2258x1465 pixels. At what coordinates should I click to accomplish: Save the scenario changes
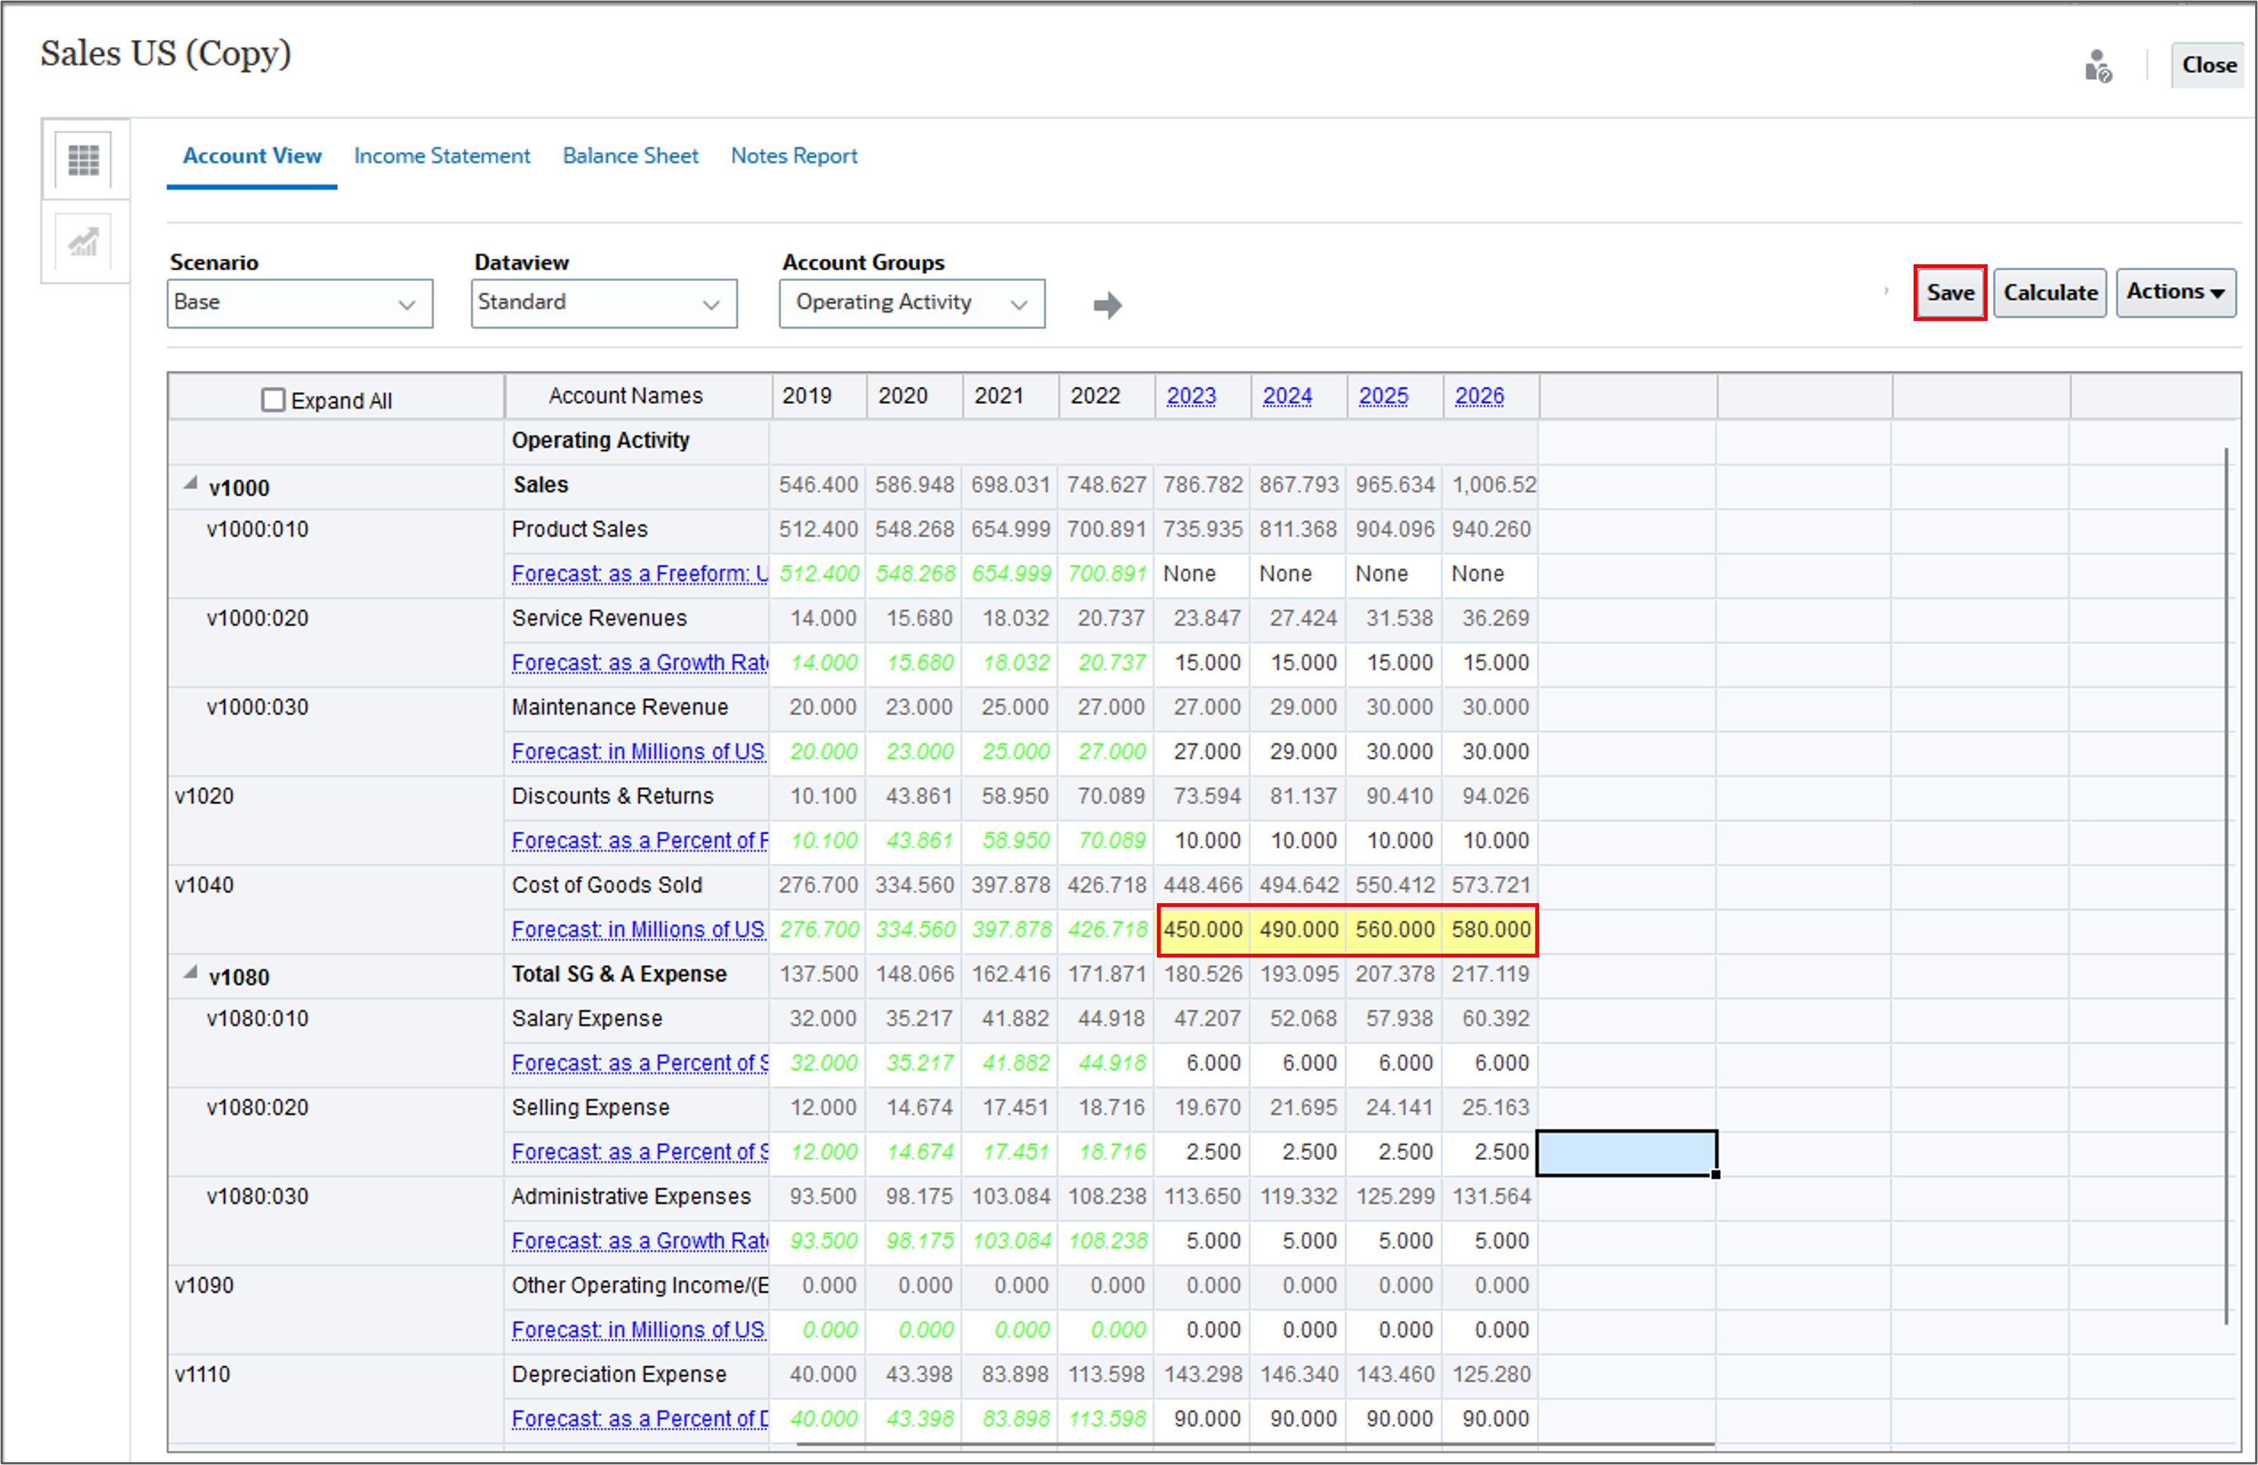1951,292
